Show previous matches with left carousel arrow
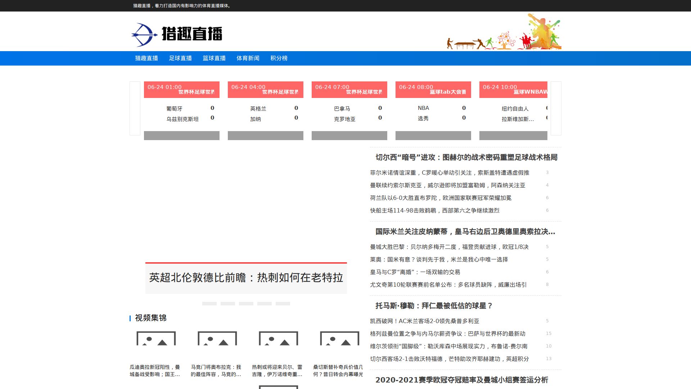This screenshot has width=691, height=389. pyautogui.click(x=135, y=108)
